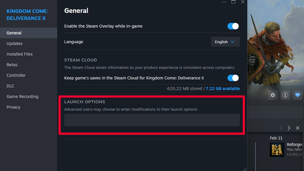Click the back chevron in the news panel
The height and width of the screenshot is (171, 304).
click(x=281, y=128)
